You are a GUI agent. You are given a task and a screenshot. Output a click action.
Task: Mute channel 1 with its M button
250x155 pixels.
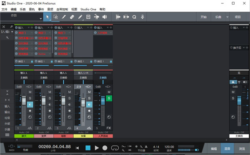pos(30,92)
